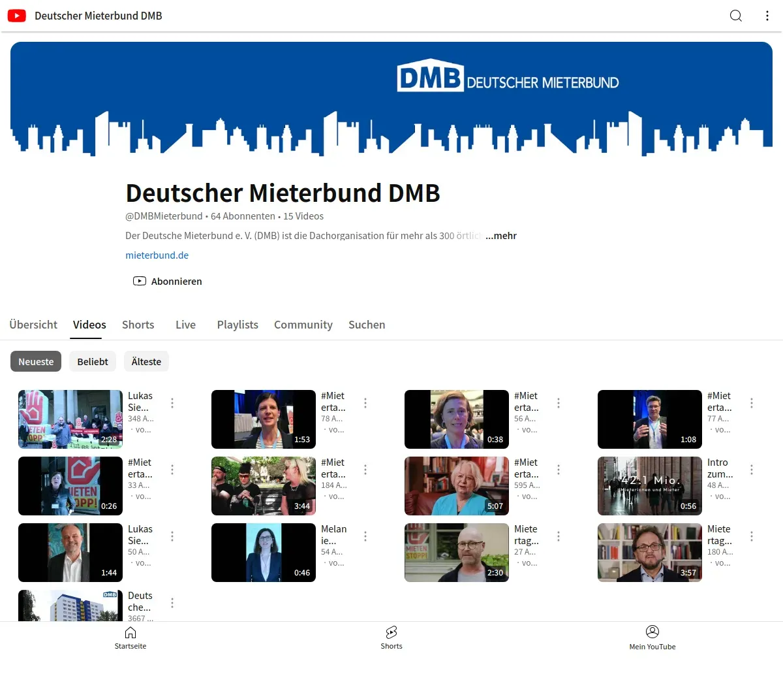
Task: Open the Übersicht tab
Action: [33, 325]
